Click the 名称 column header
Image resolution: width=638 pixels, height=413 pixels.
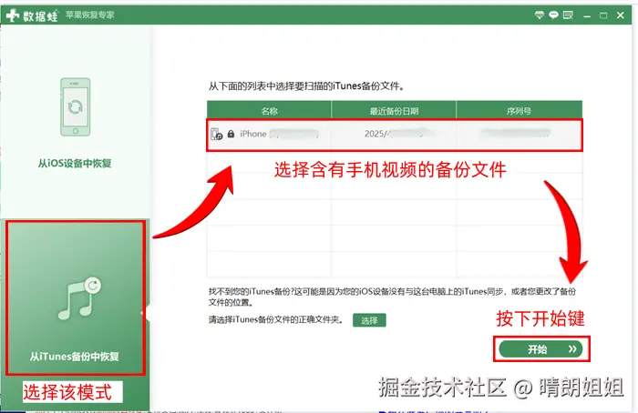pyautogui.click(x=269, y=110)
